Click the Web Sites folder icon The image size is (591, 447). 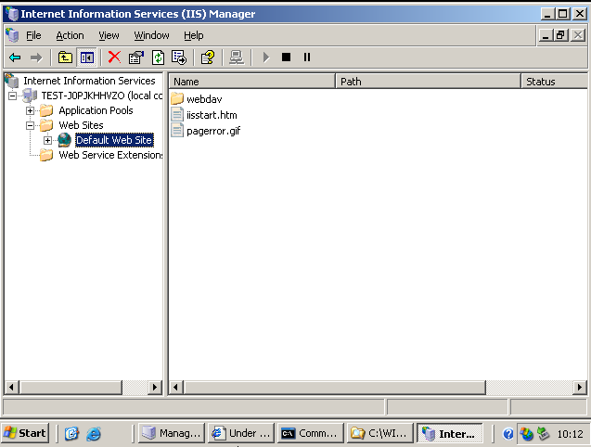point(46,125)
